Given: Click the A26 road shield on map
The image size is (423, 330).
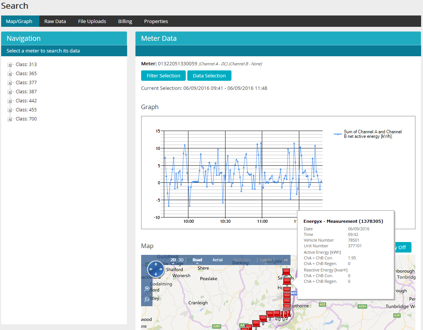Looking at the screenshot, I should coord(397,315).
